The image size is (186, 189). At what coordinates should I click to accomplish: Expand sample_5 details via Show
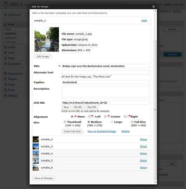[143, 160]
